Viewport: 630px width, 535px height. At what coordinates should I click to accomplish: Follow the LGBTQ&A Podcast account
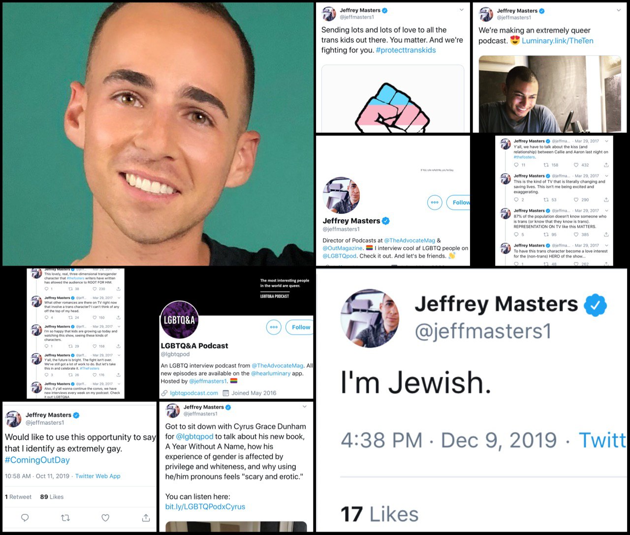300,327
